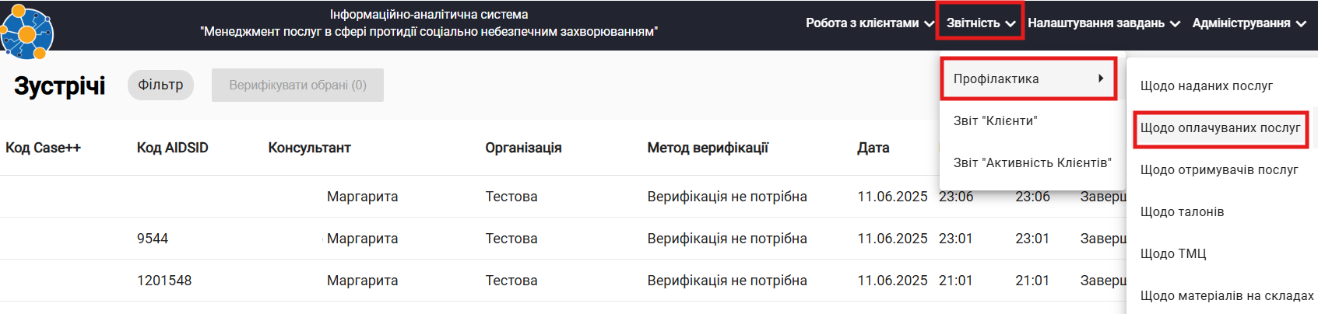The image size is (1318, 314).
Task: Select the row with AIDSID code 9544
Action: click(x=562, y=239)
